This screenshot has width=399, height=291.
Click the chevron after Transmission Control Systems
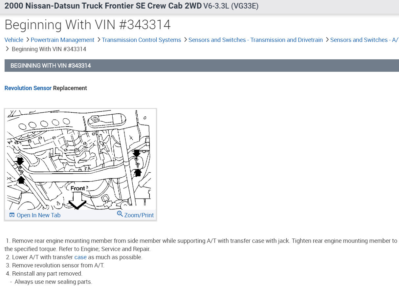click(185, 40)
